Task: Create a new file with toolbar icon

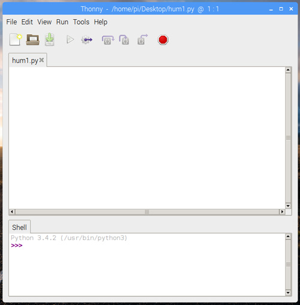Action: pyautogui.click(x=16, y=40)
